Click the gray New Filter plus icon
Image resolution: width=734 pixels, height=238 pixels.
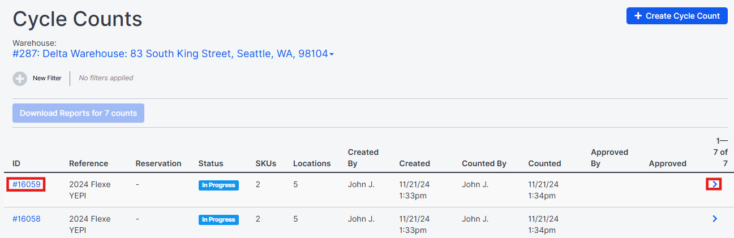pos(20,79)
